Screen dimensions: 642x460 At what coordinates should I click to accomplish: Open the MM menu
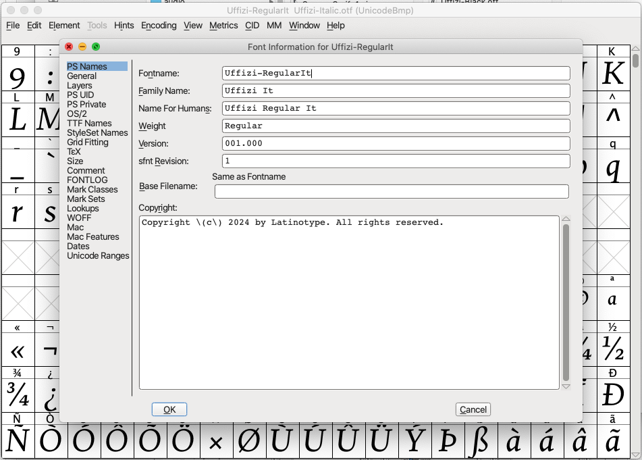[x=274, y=26]
